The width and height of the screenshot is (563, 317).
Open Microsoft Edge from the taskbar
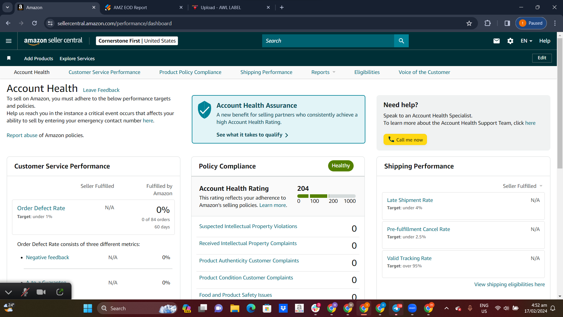point(251,308)
